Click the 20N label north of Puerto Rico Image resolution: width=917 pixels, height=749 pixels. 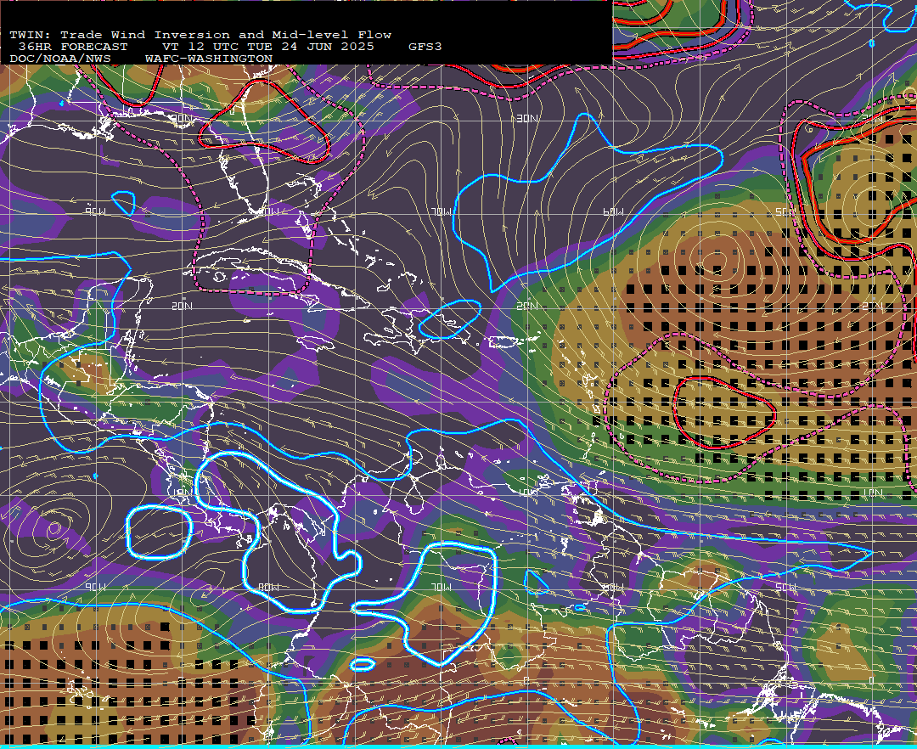tap(527, 306)
